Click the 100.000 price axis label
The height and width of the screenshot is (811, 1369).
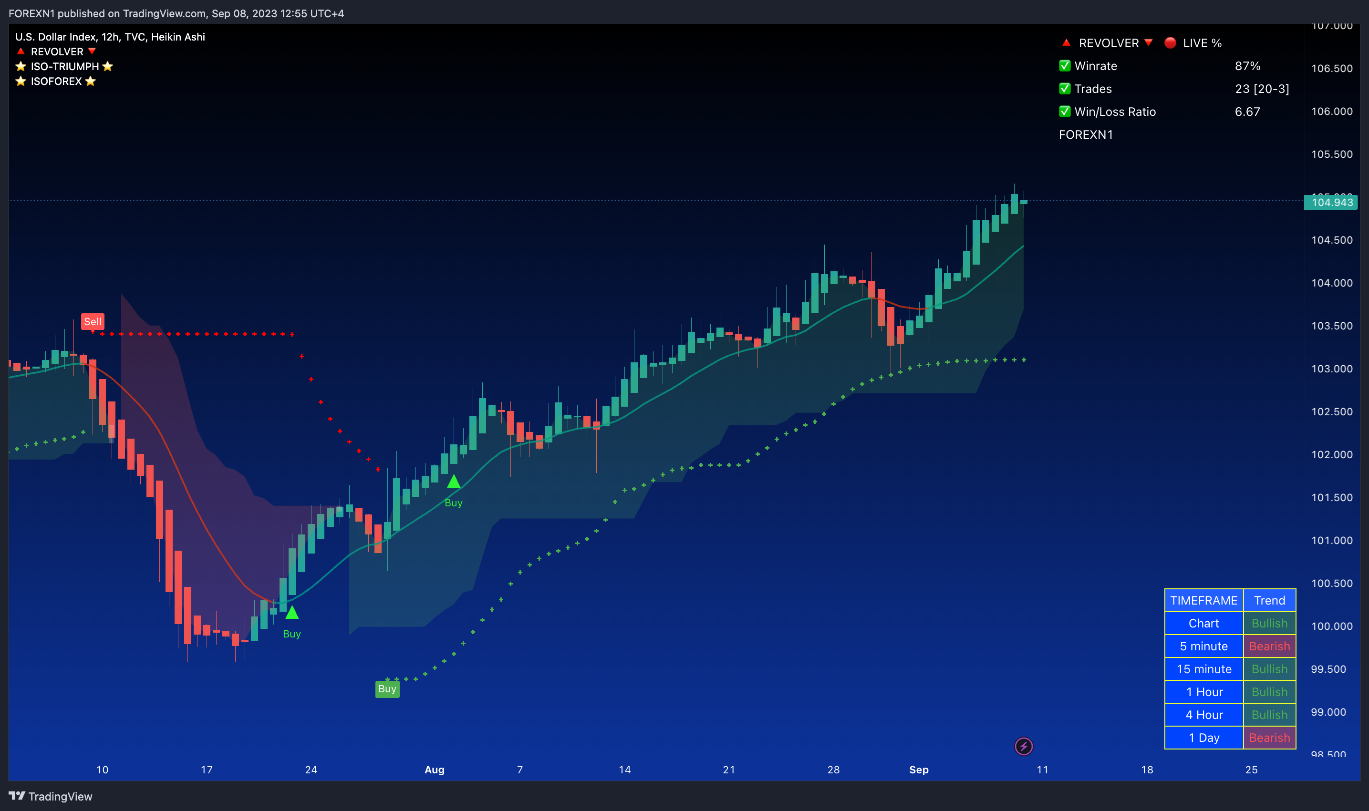[1332, 626]
